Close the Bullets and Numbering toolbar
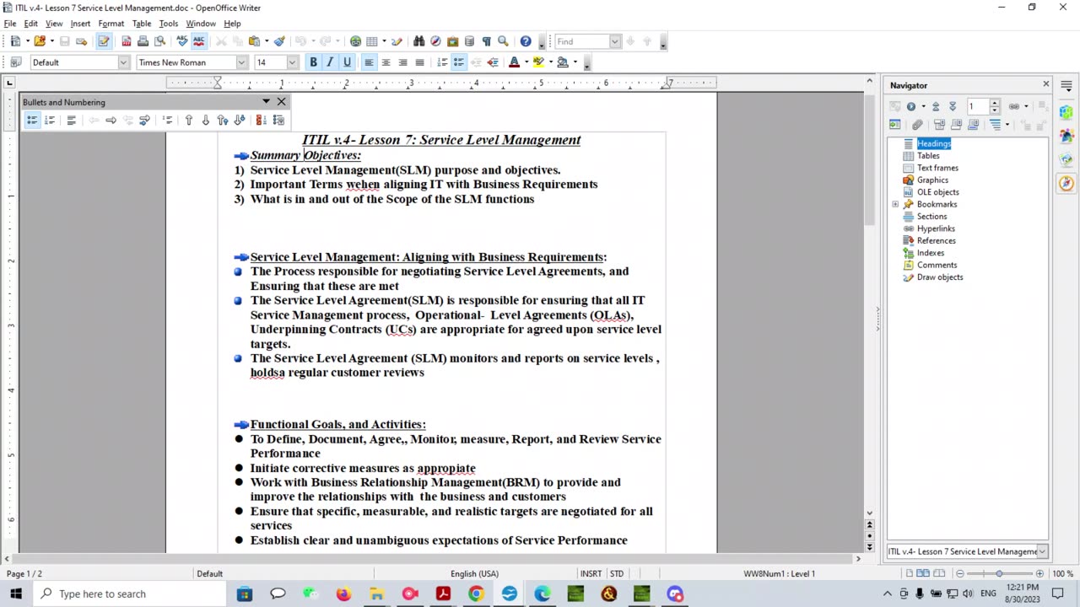This screenshot has height=607, width=1080. [281, 102]
